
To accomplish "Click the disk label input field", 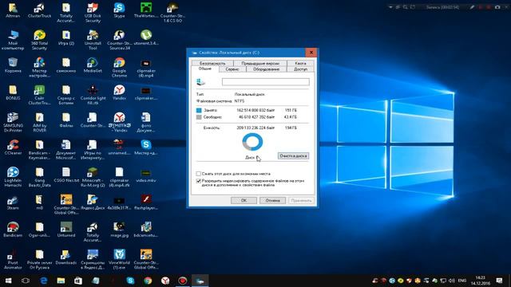I will click(266, 81).
